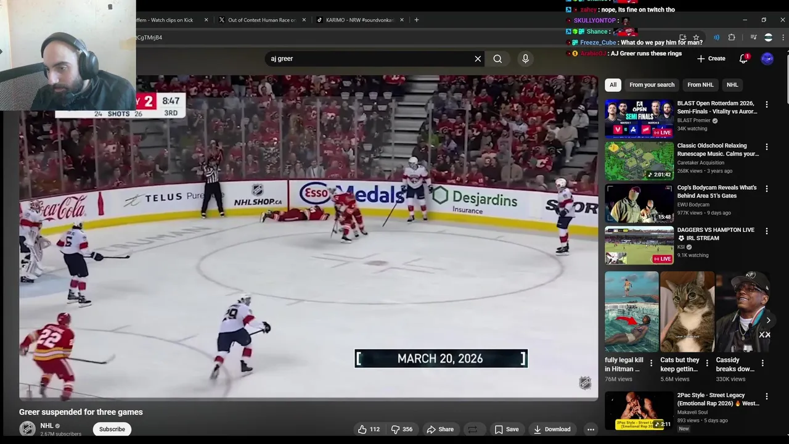Select the 'From your search' chip

(x=652, y=84)
